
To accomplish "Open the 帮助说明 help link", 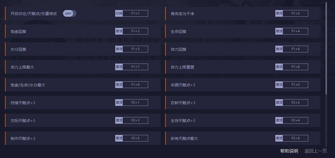I will (289, 151).
